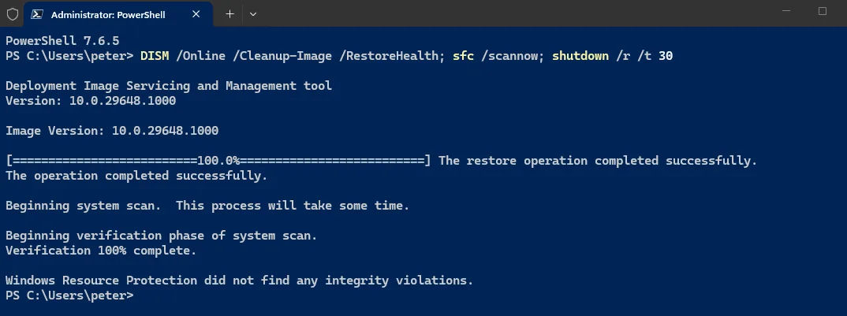
Task: Close the Administrator: PowerShell tab
Action: (196, 14)
